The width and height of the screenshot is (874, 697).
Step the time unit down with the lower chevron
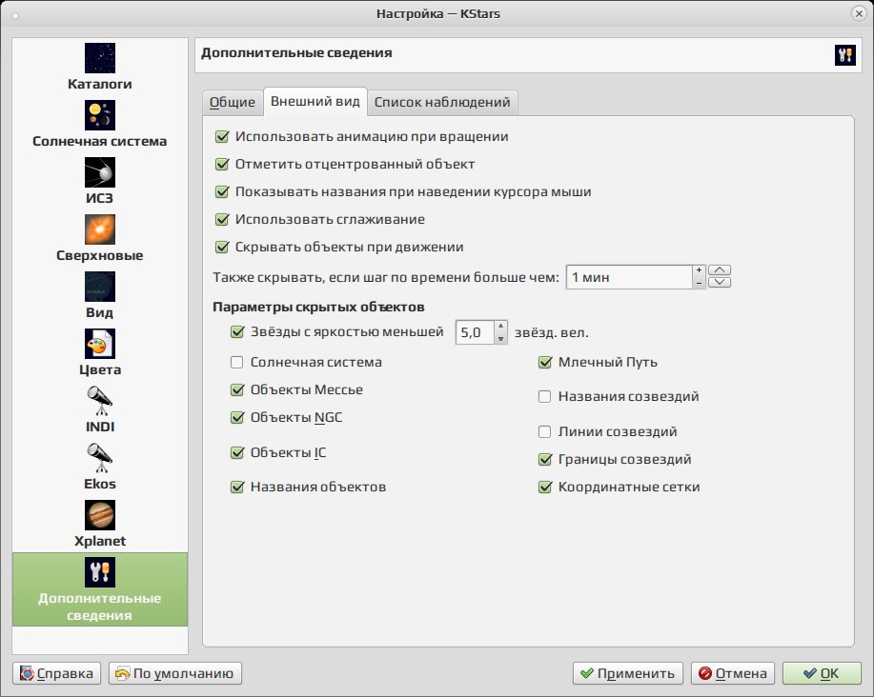720,282
